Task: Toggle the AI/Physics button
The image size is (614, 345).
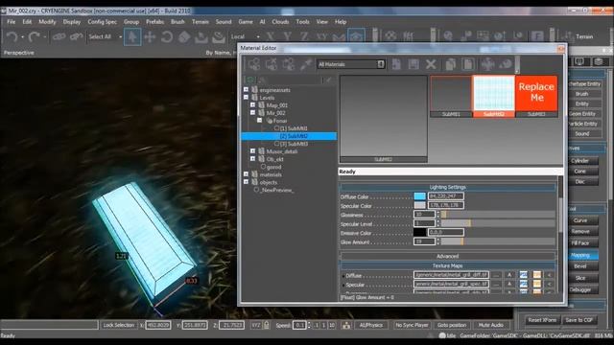Action: pos(371,325)
